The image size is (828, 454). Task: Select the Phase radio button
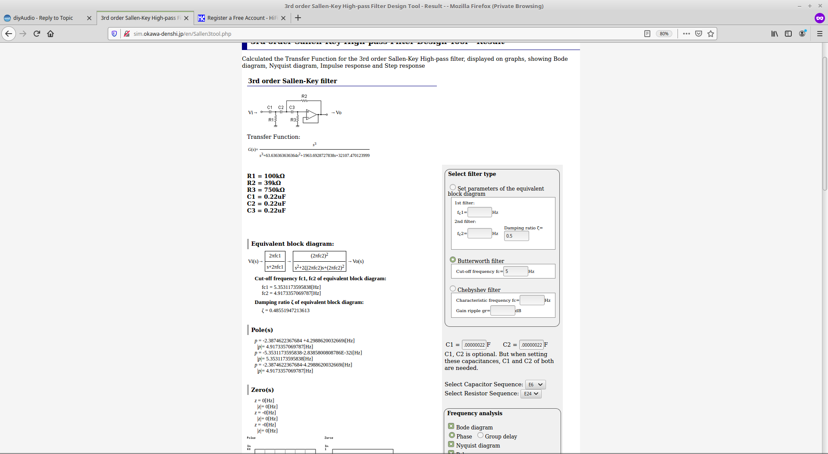452,435
